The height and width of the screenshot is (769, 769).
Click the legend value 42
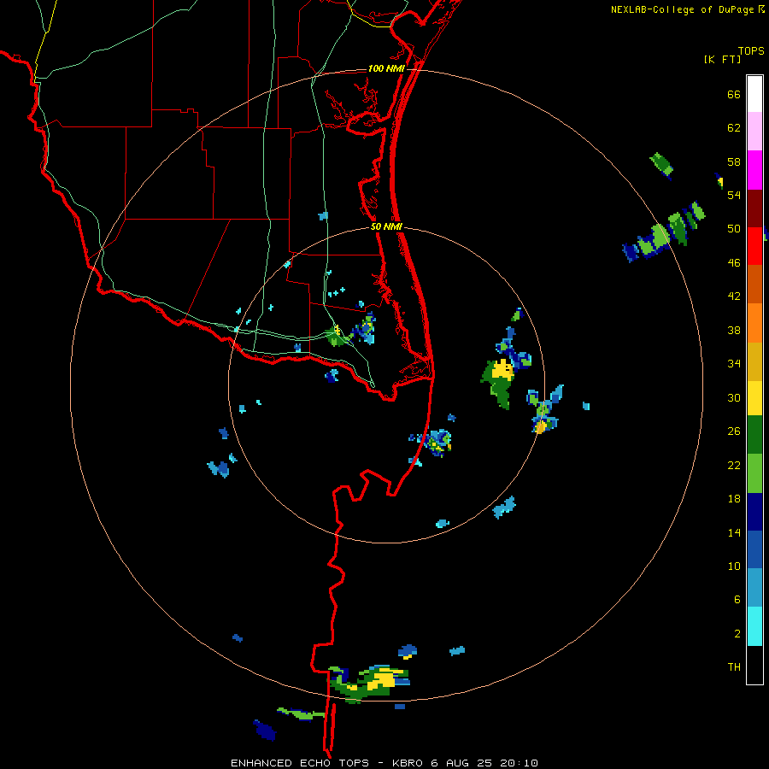(734, 296)
